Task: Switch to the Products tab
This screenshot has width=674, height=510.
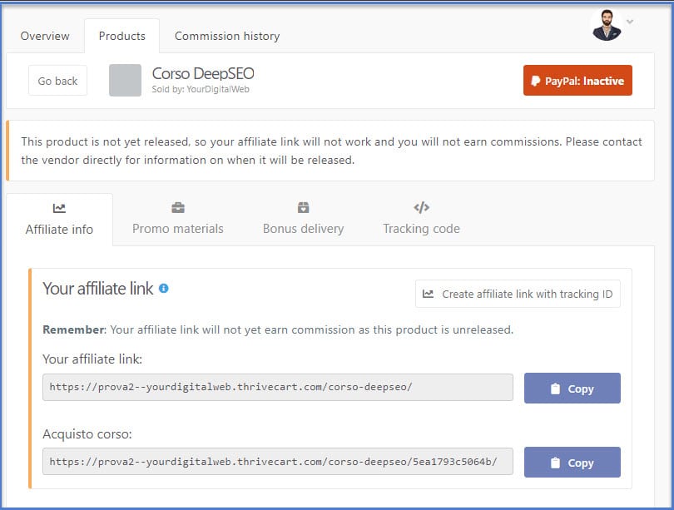Action: click(122, 36)
